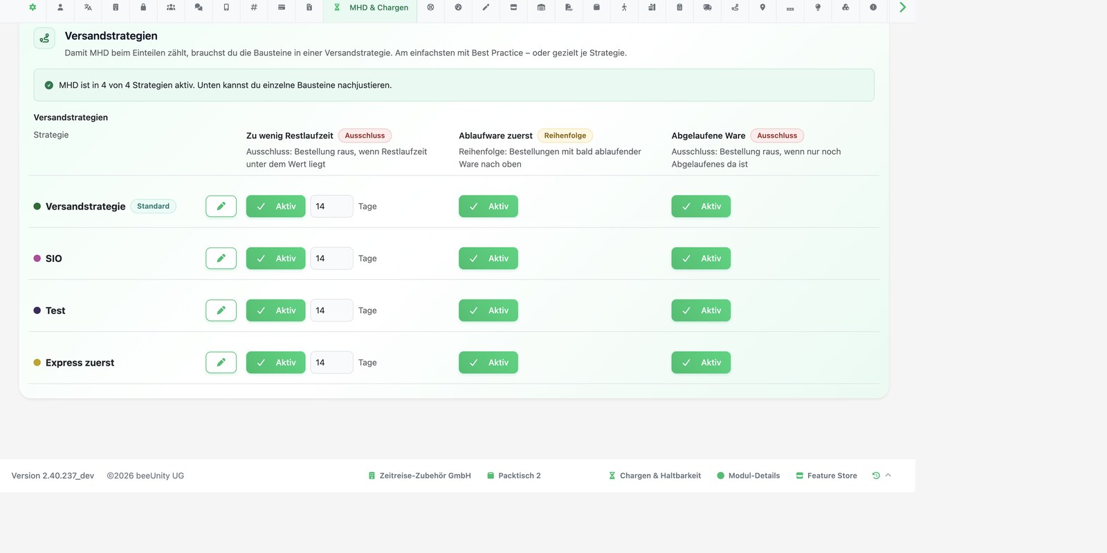Open the green gear settings tab

(33, 8)
